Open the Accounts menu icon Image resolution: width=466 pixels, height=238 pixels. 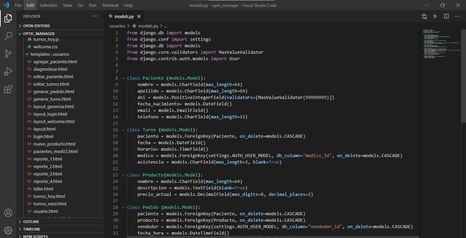point(8,213)
